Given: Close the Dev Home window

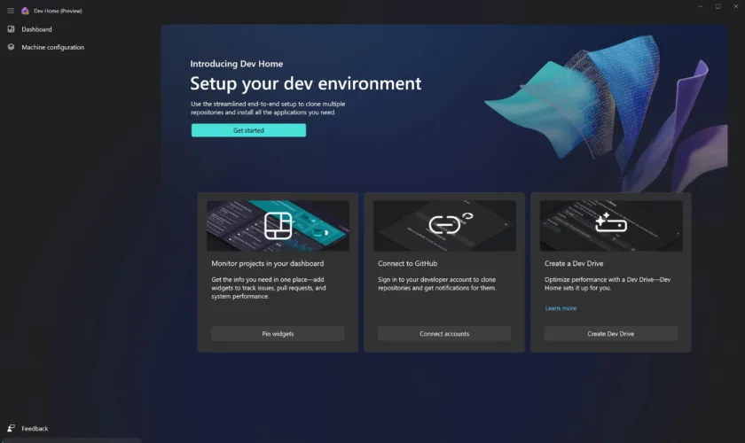Looking at the screenshot, I should [x=736, y=7].
